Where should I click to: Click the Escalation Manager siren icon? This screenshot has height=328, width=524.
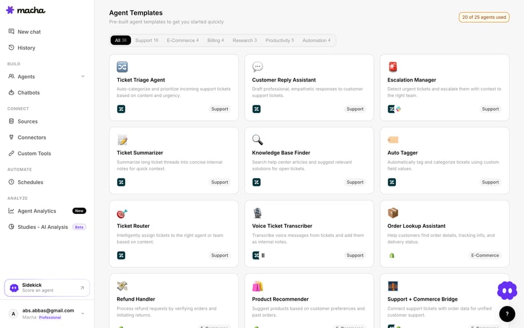393,67
